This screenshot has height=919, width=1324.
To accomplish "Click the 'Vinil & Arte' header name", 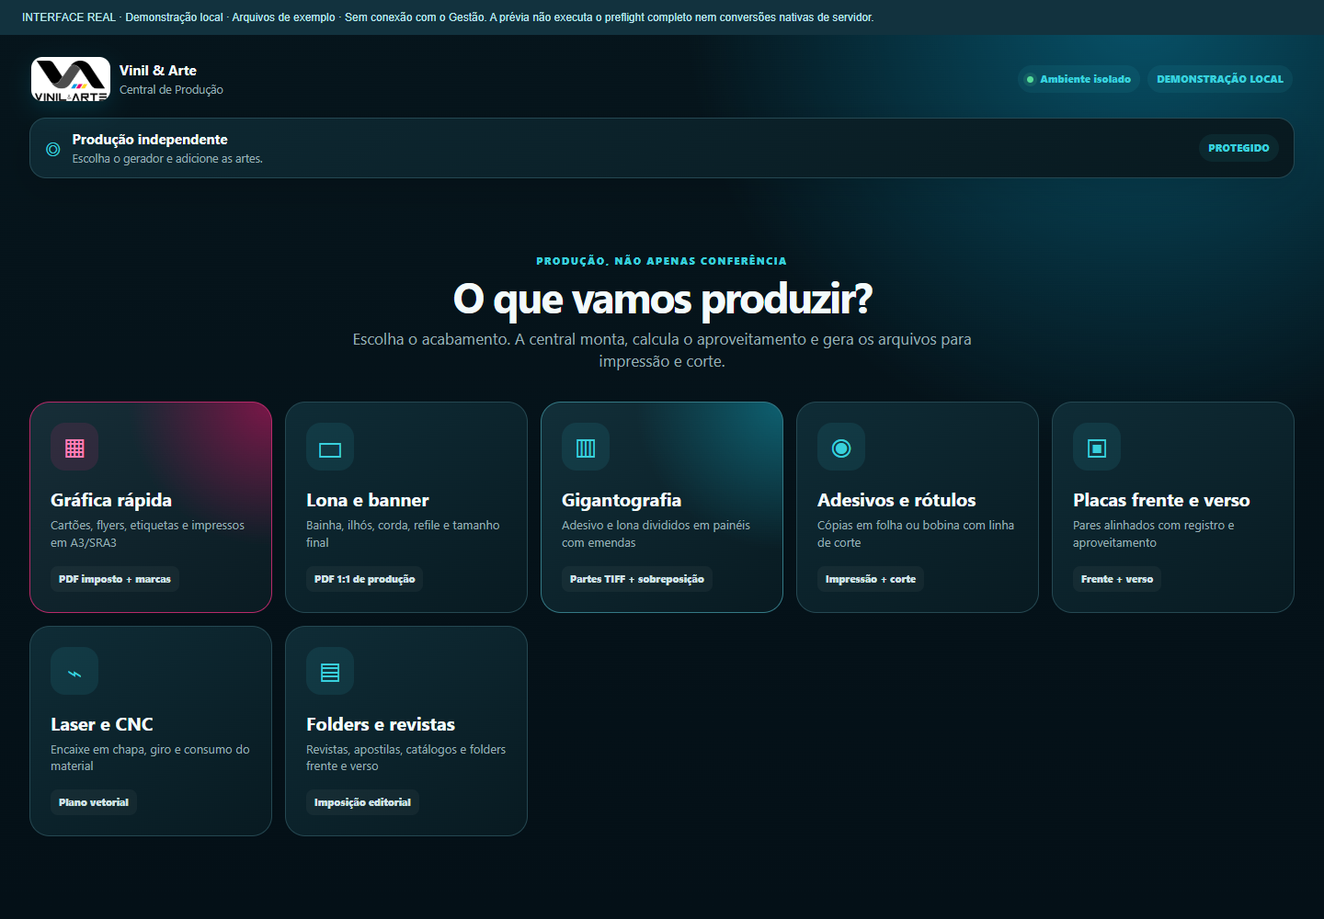I will (x=158, y=71).
